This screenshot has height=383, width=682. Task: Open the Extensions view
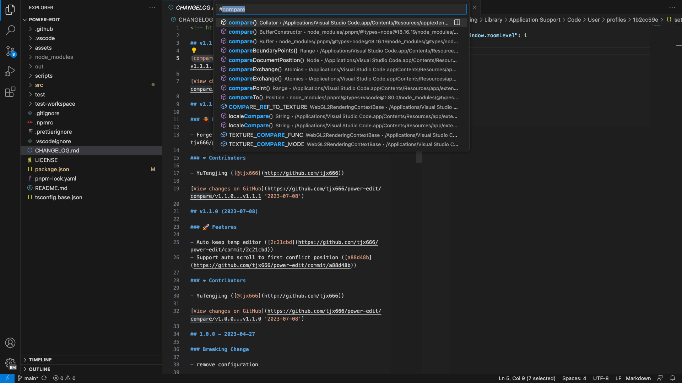click(x=10, y=91)
